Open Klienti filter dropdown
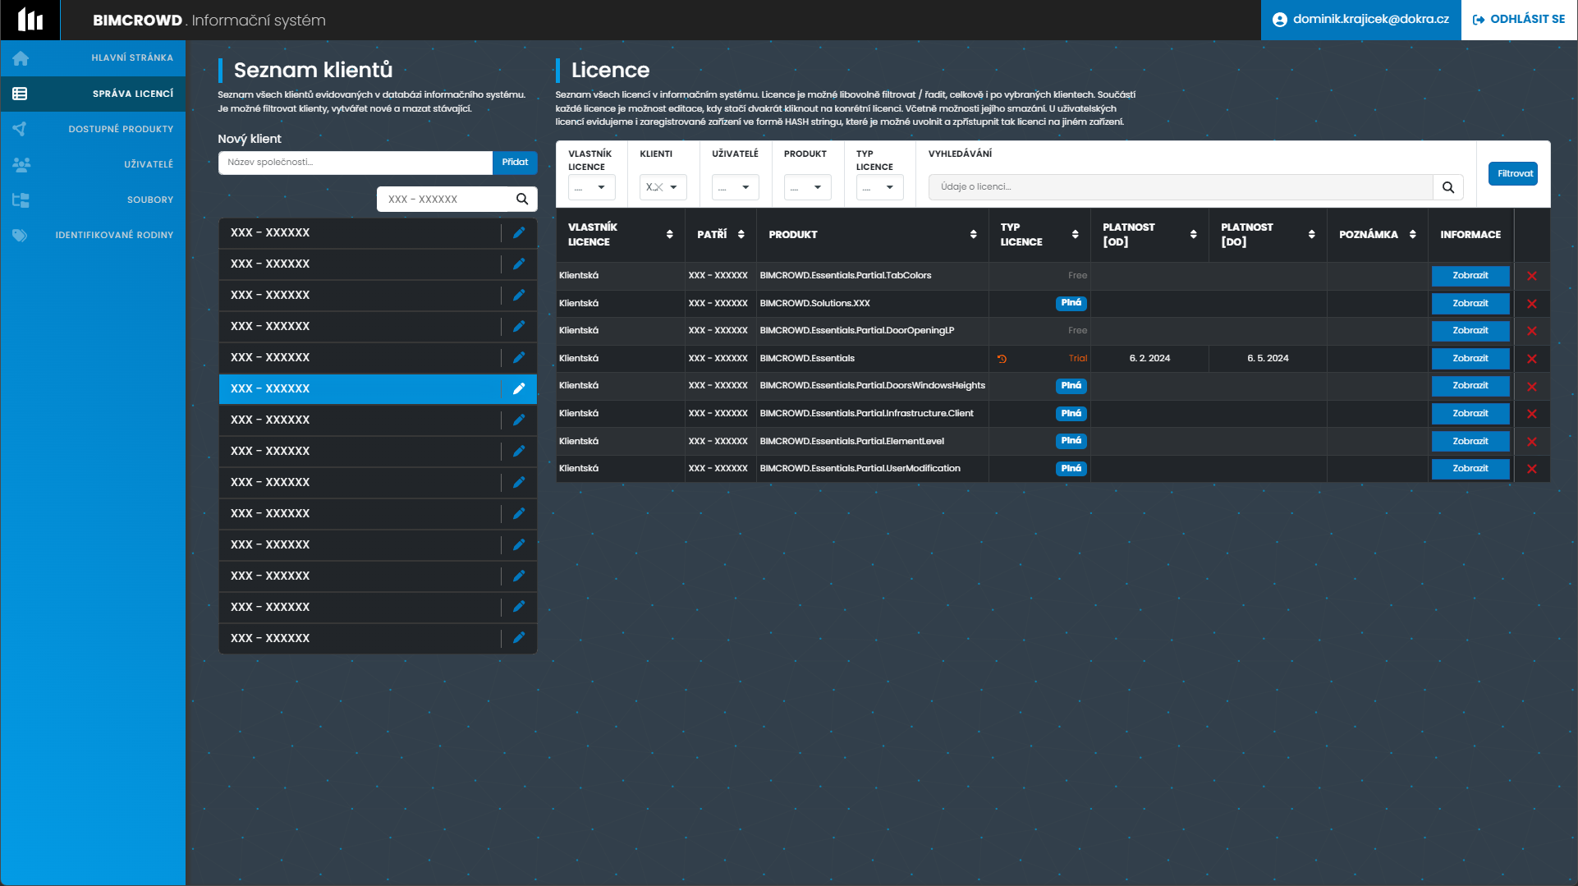The height and width of the screenshot is (886, 1578). [663, 187]
